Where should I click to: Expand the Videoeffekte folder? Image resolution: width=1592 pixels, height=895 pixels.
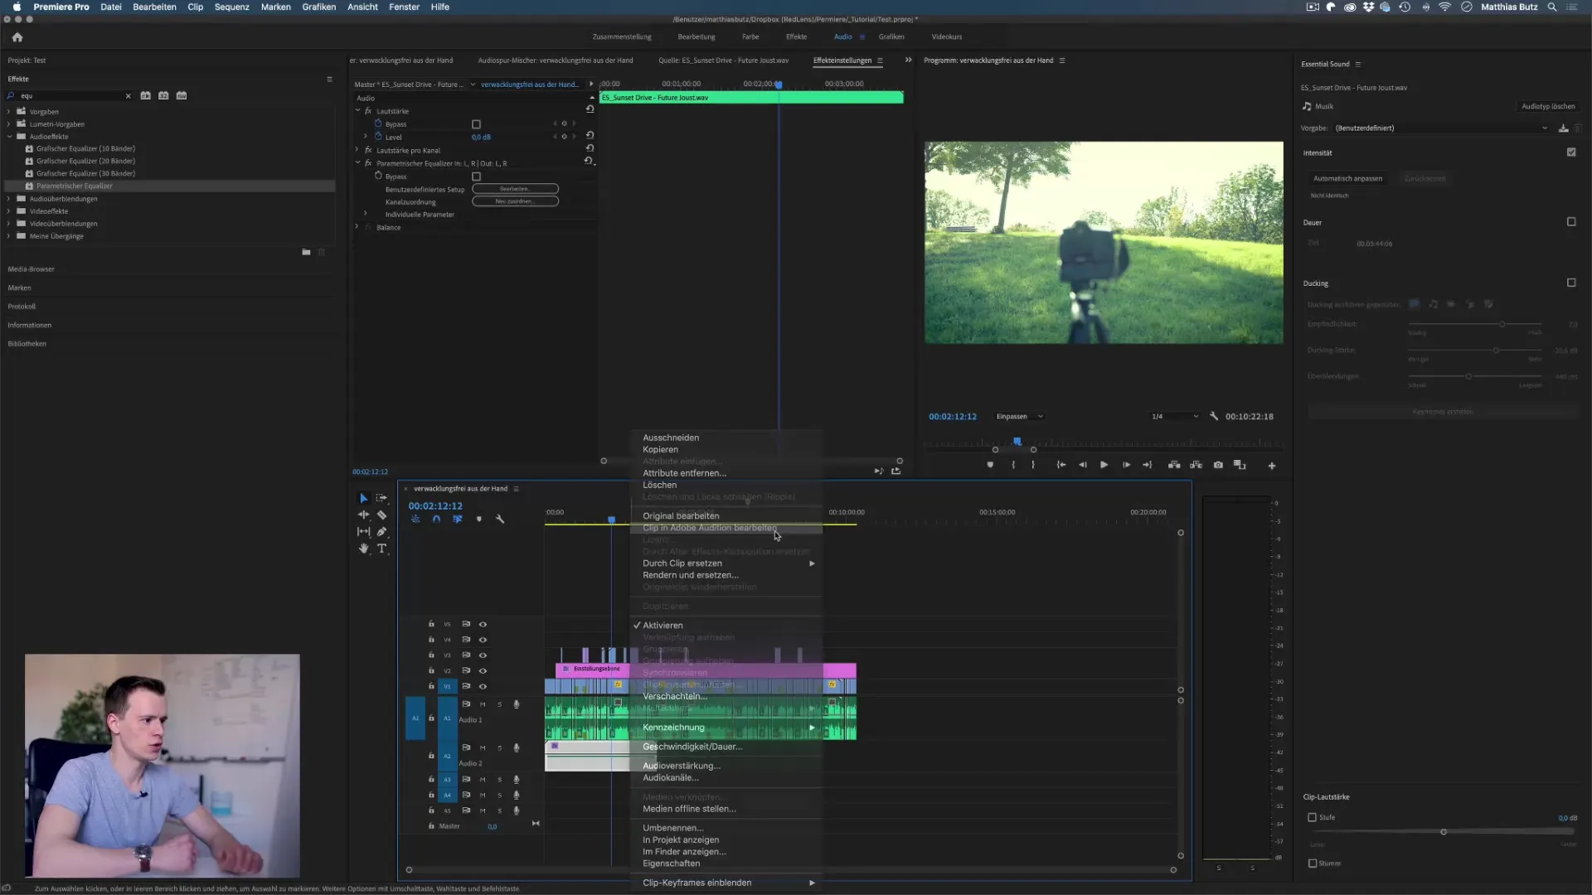9,211
